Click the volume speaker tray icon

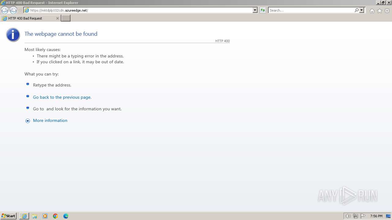pyautogui.click(x=348, y=216)
